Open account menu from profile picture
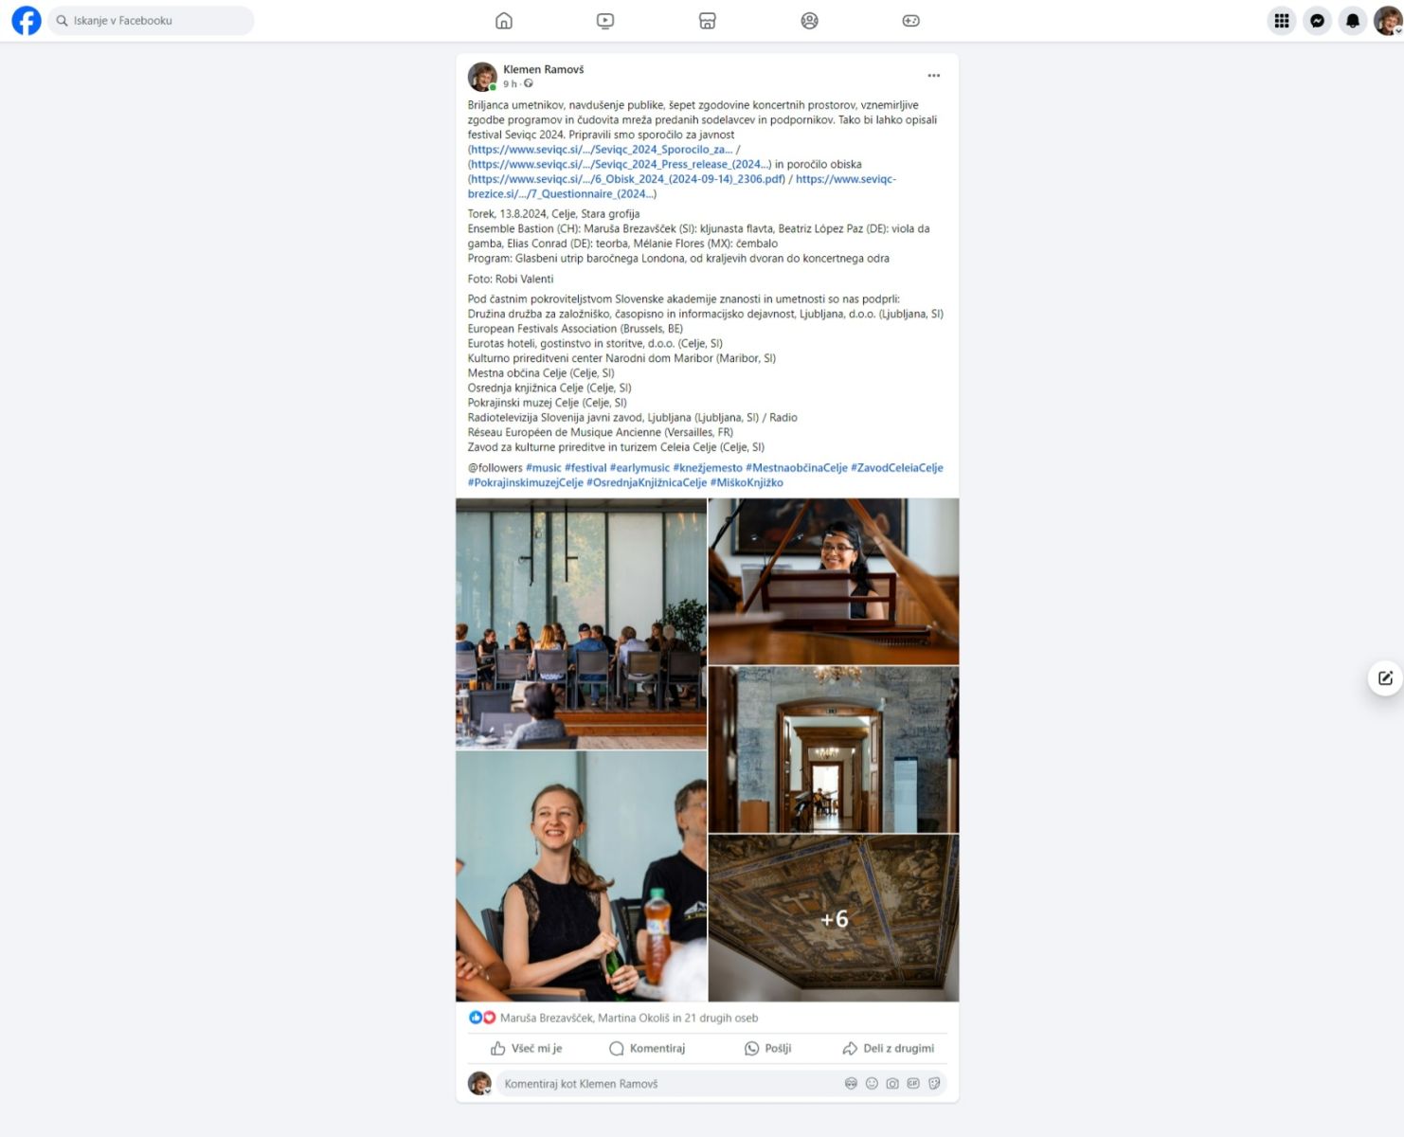 click(1388, 21)
